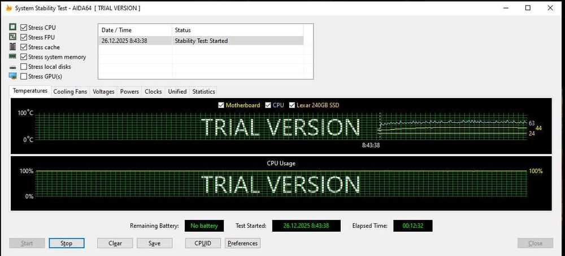The height and width of the screenshot is (256, 565).
Task: Toggle the Lexar 240GB SSD graph checkbox
Action: coord(292,105)
